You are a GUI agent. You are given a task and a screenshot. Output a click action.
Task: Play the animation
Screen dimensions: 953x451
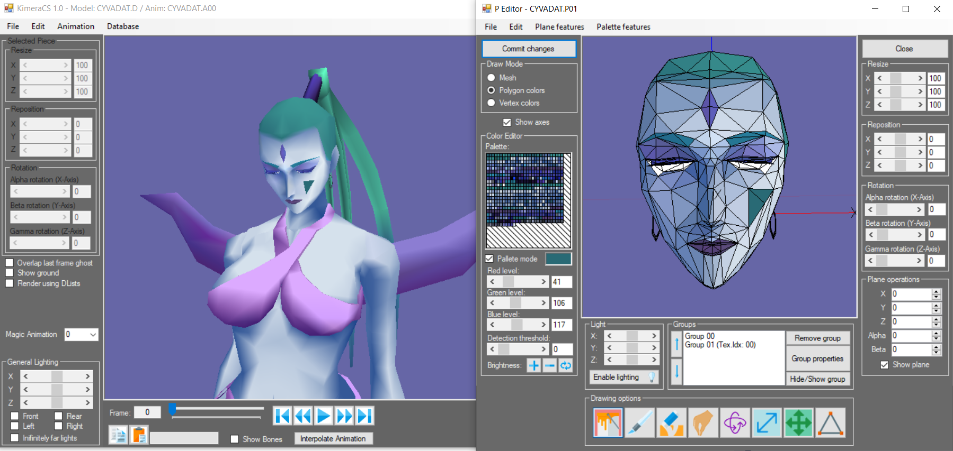(x=324, y=416)
